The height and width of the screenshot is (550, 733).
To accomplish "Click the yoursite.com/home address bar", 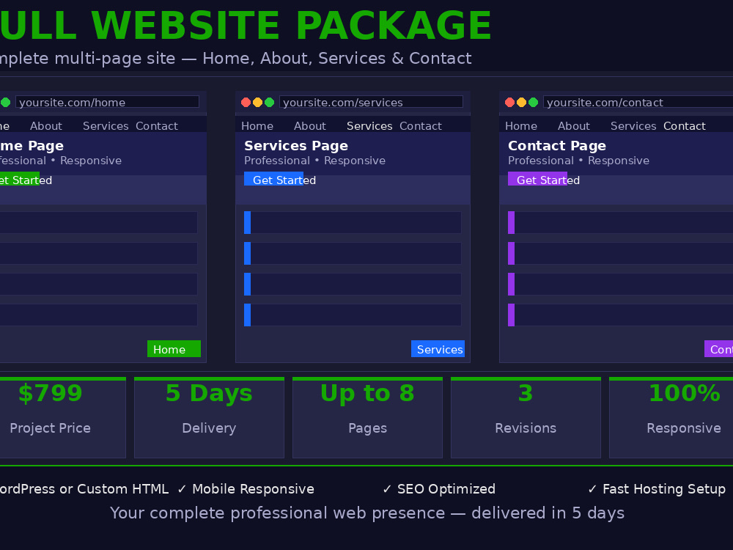I will click(107, 102).
